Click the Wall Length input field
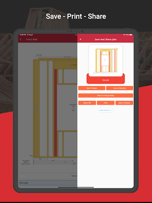 (48, 183)
